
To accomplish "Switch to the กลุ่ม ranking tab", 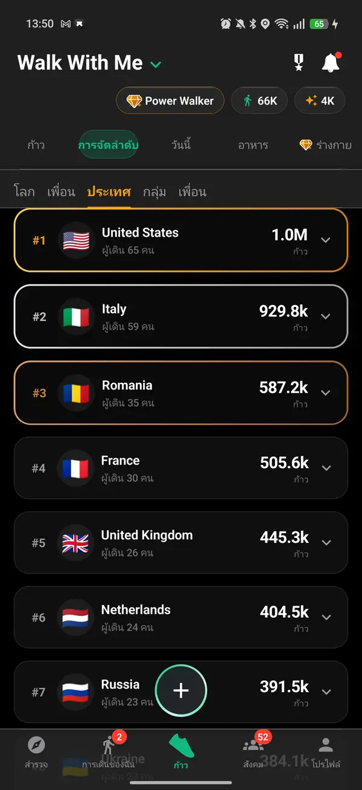I will (155, 192).
